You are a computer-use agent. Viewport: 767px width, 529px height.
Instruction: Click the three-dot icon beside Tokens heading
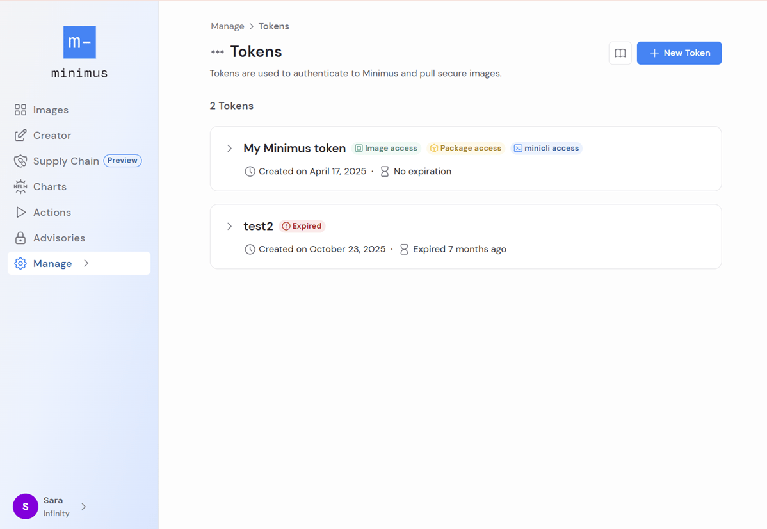pos(217,52)
